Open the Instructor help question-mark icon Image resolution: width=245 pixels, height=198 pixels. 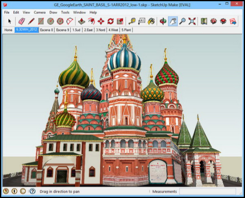32,191
